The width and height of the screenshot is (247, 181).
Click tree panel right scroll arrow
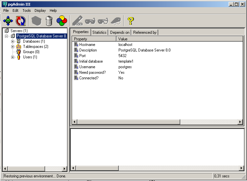coord(64,169)
